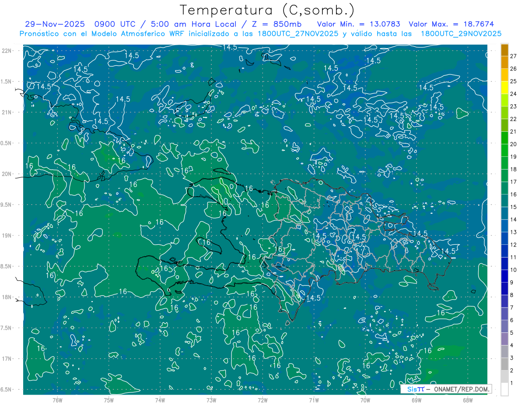Click the '20N' latitude axis label

pyautogui.click(x=7, y=174)
